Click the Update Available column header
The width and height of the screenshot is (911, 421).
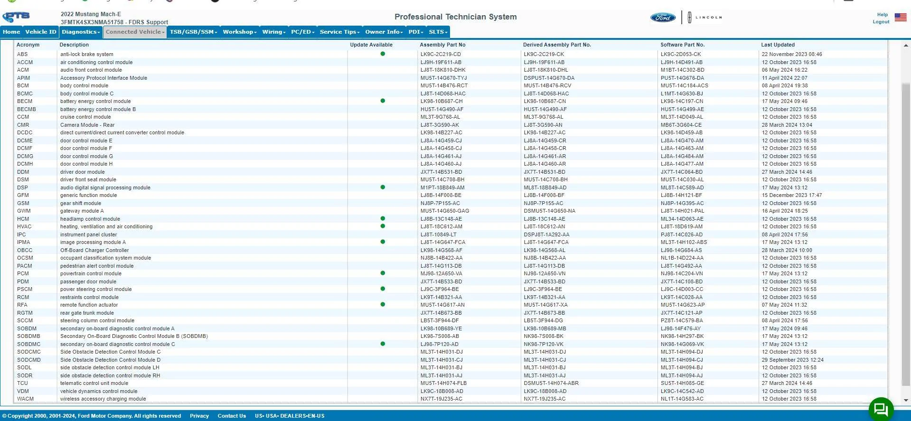click(371, 45)
